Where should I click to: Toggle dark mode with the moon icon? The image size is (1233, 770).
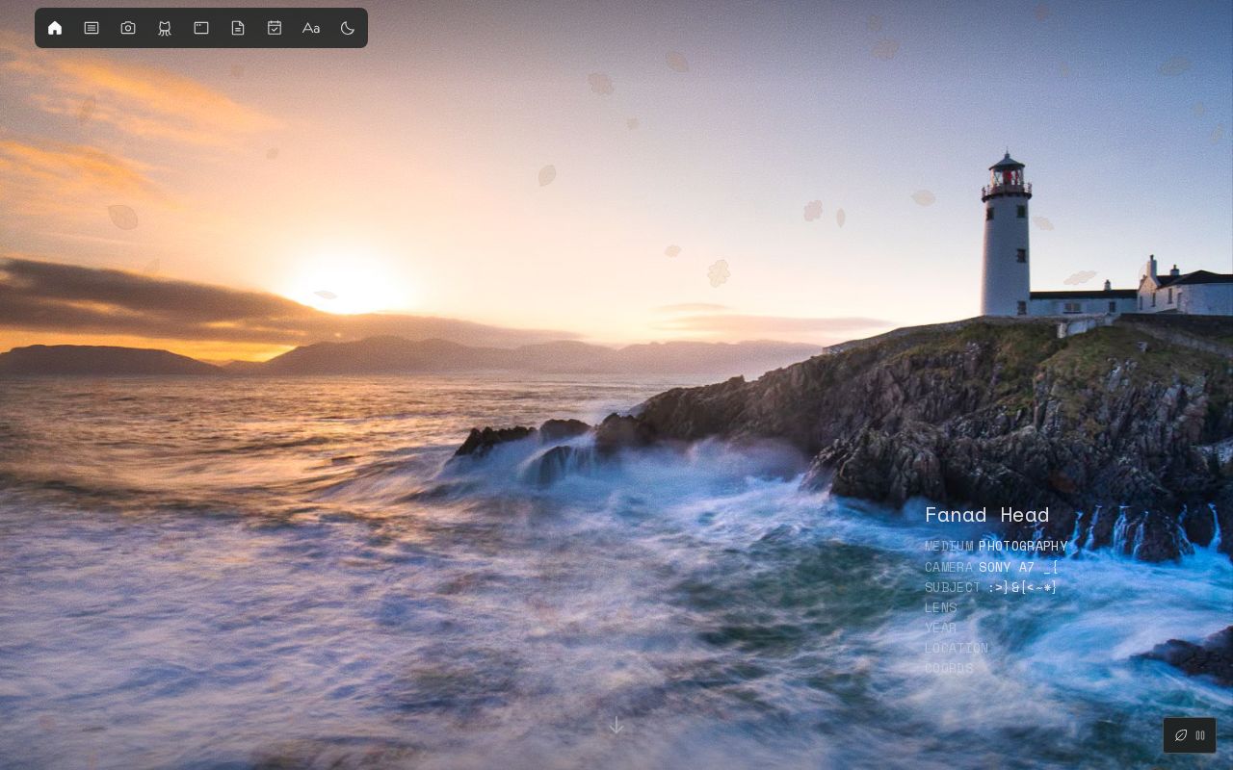click(x=348, y=28)
